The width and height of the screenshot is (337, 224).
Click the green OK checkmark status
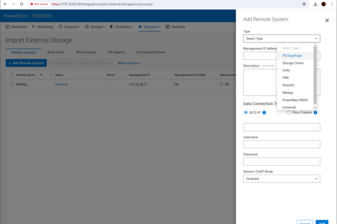click(x=221, y=84)
